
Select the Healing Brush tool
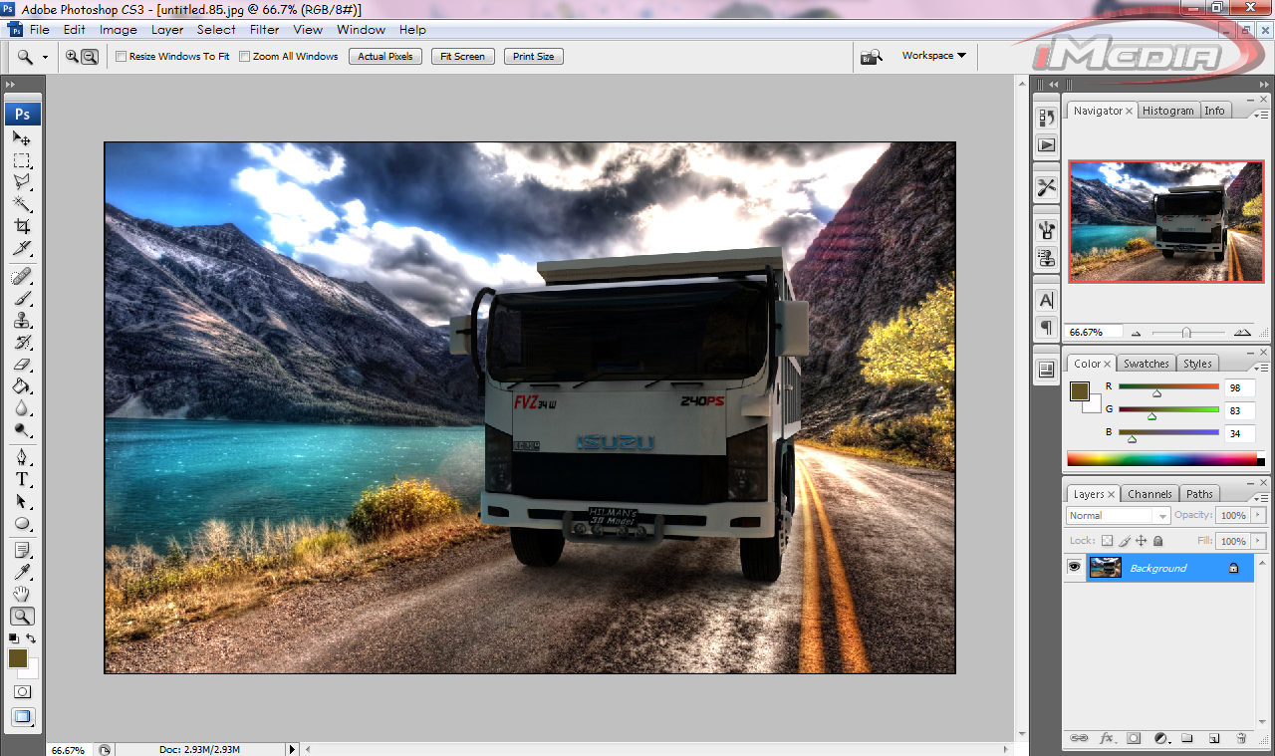pos(22,276)
